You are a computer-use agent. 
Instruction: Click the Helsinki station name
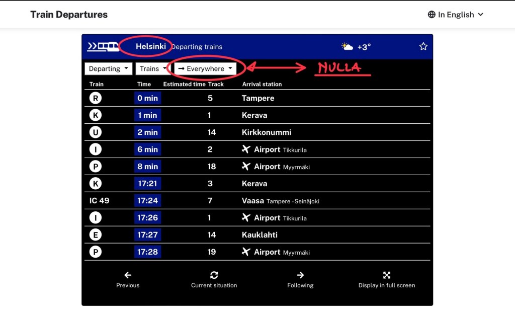pos(150,46)
